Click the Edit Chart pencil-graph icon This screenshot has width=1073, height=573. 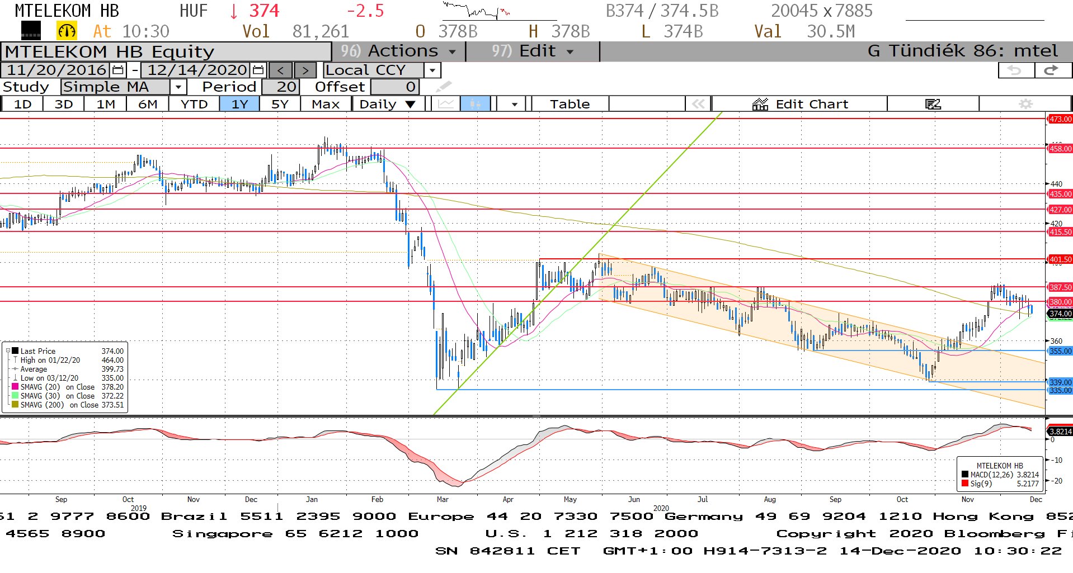tap(760, 104)
